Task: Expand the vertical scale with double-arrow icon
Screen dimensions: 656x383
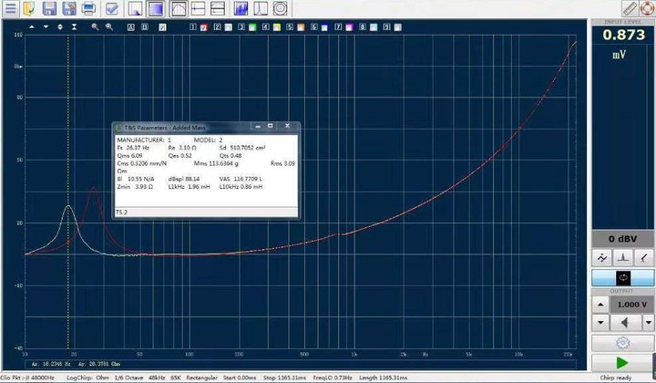Action: coord(60,27)
